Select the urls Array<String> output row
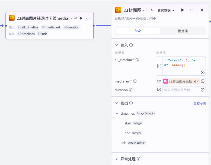Viewport: 211px width, 165px height. pyautogui.click(x=133, y=143)
